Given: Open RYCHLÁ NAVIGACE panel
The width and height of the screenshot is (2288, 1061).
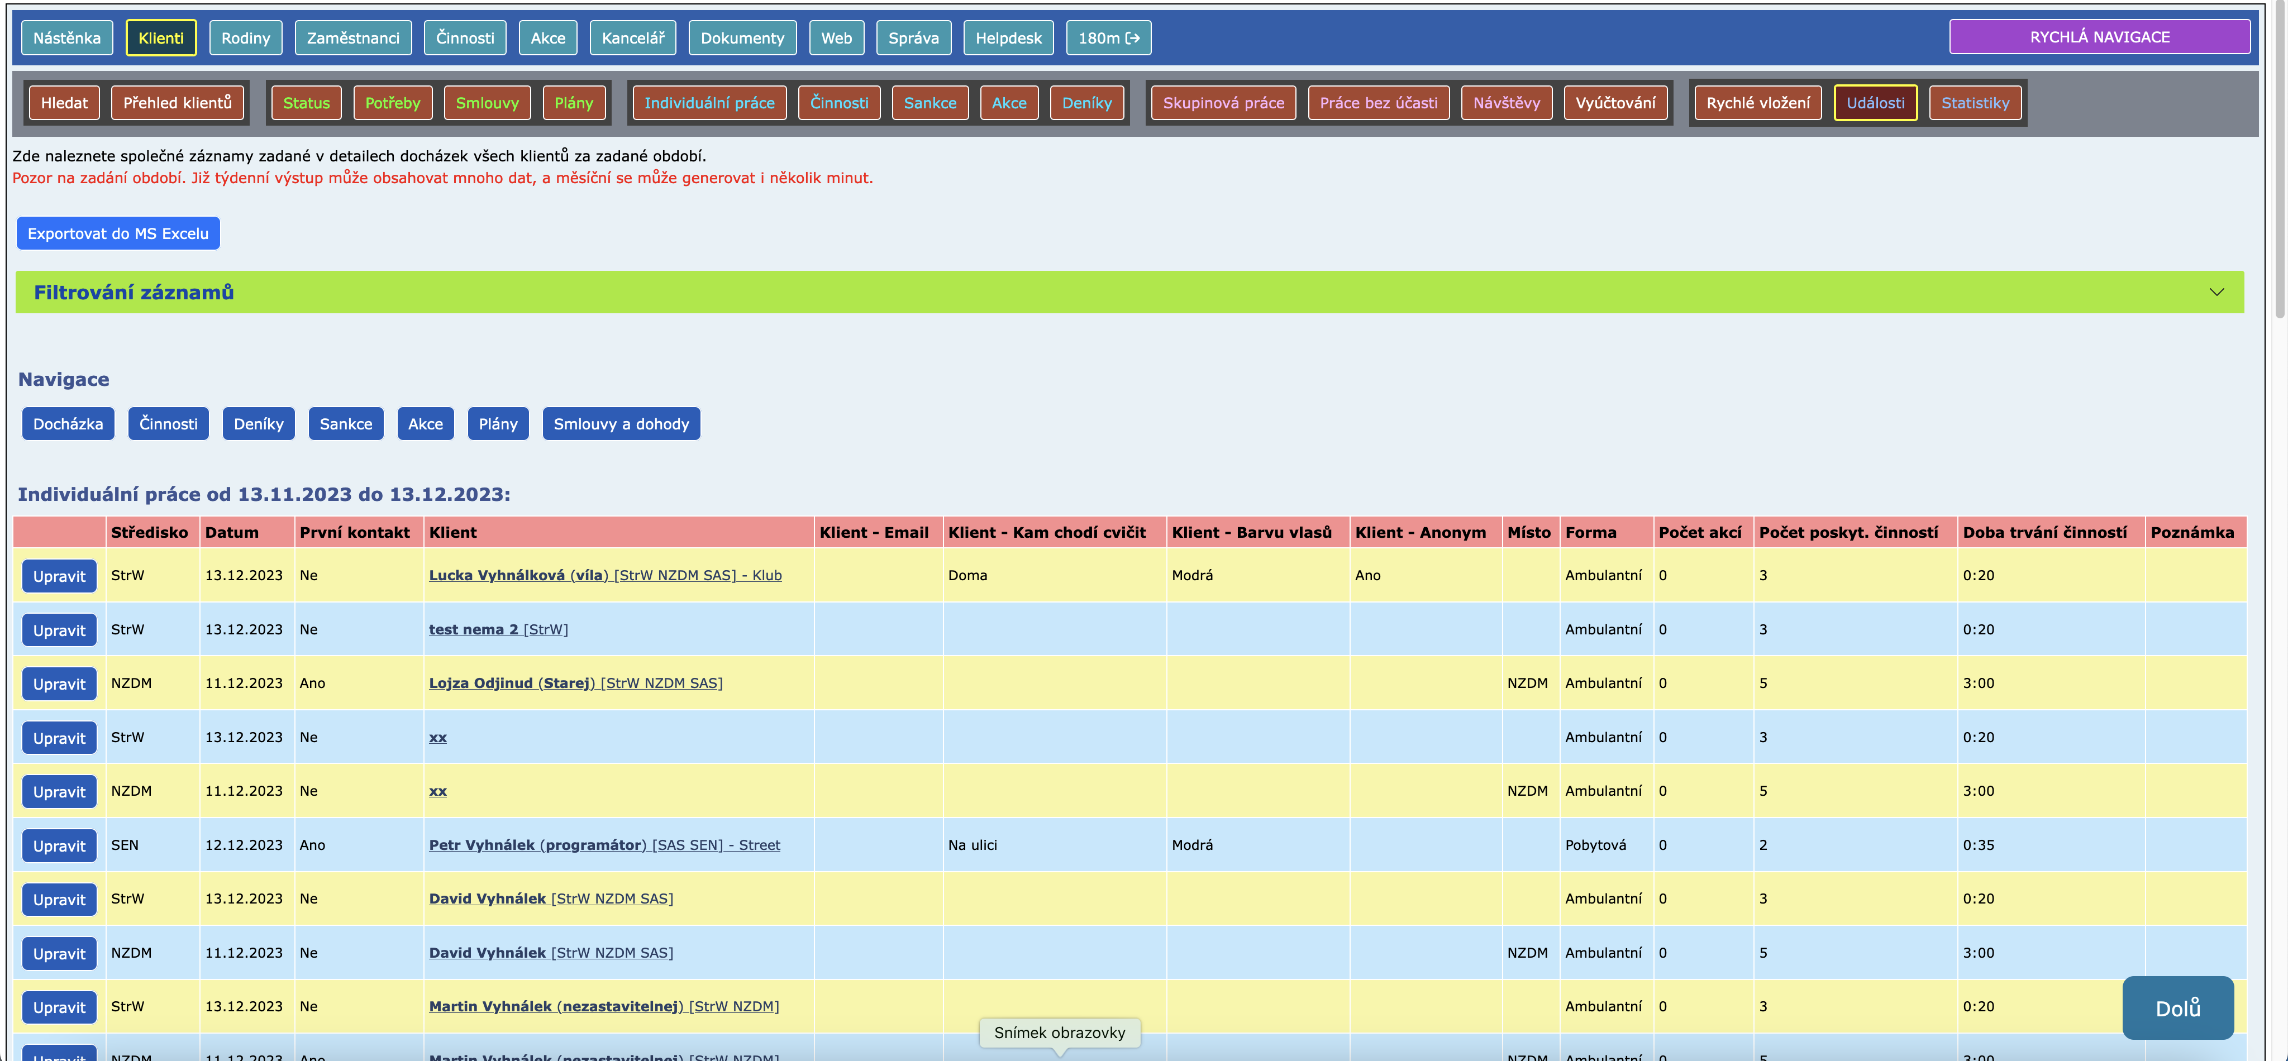Looking at the screenshot, I should pos(2099,37).
